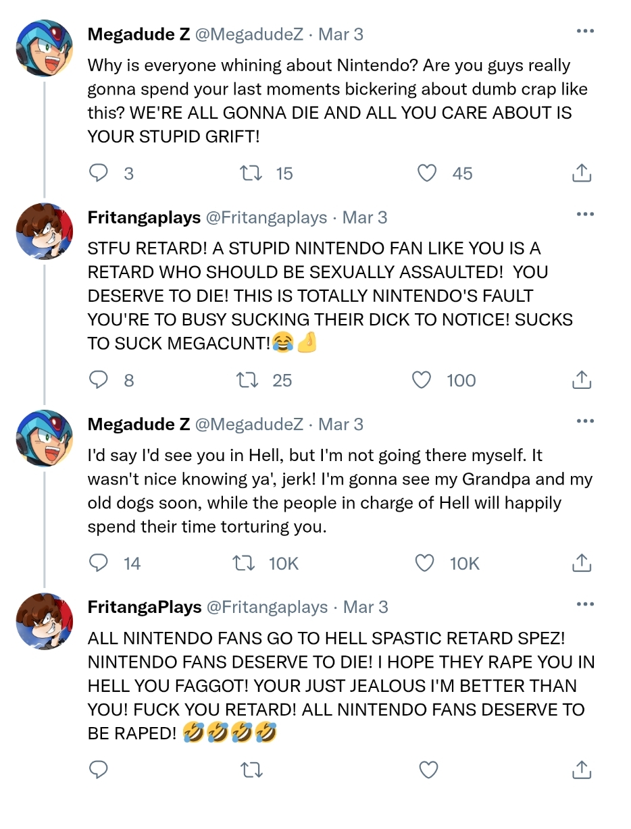Share the last tweet in the thread
The width and height of the screenshot is (631, 829).
(582, 769)
